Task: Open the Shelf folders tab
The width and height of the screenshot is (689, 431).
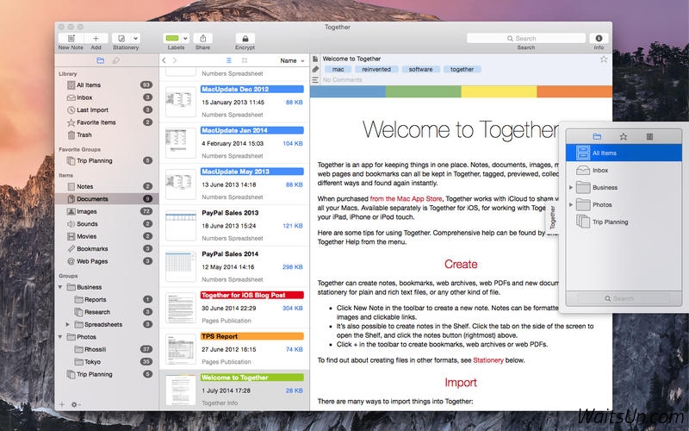Action: (x=597, y=137)
